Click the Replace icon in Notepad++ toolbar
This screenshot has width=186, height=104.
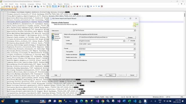(x=38, y=6)
